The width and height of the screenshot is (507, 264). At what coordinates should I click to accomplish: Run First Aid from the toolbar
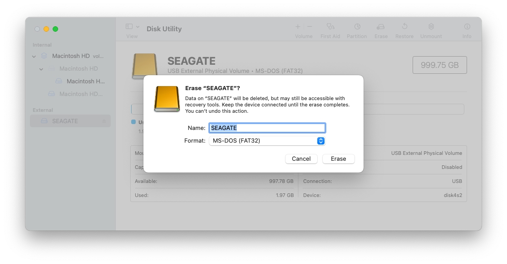click(x=330, y=26)
